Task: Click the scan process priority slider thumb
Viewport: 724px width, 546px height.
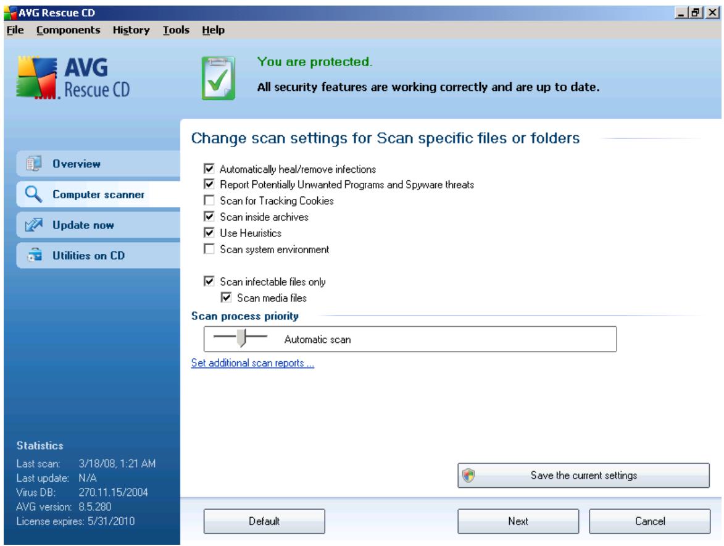Action: [x=241, y=338]
